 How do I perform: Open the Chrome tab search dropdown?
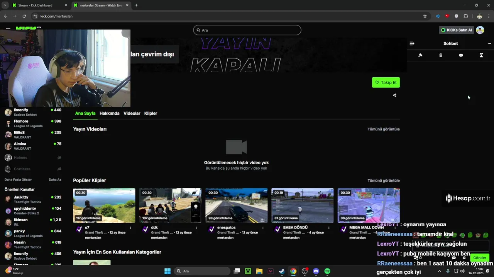pos(5,5)
